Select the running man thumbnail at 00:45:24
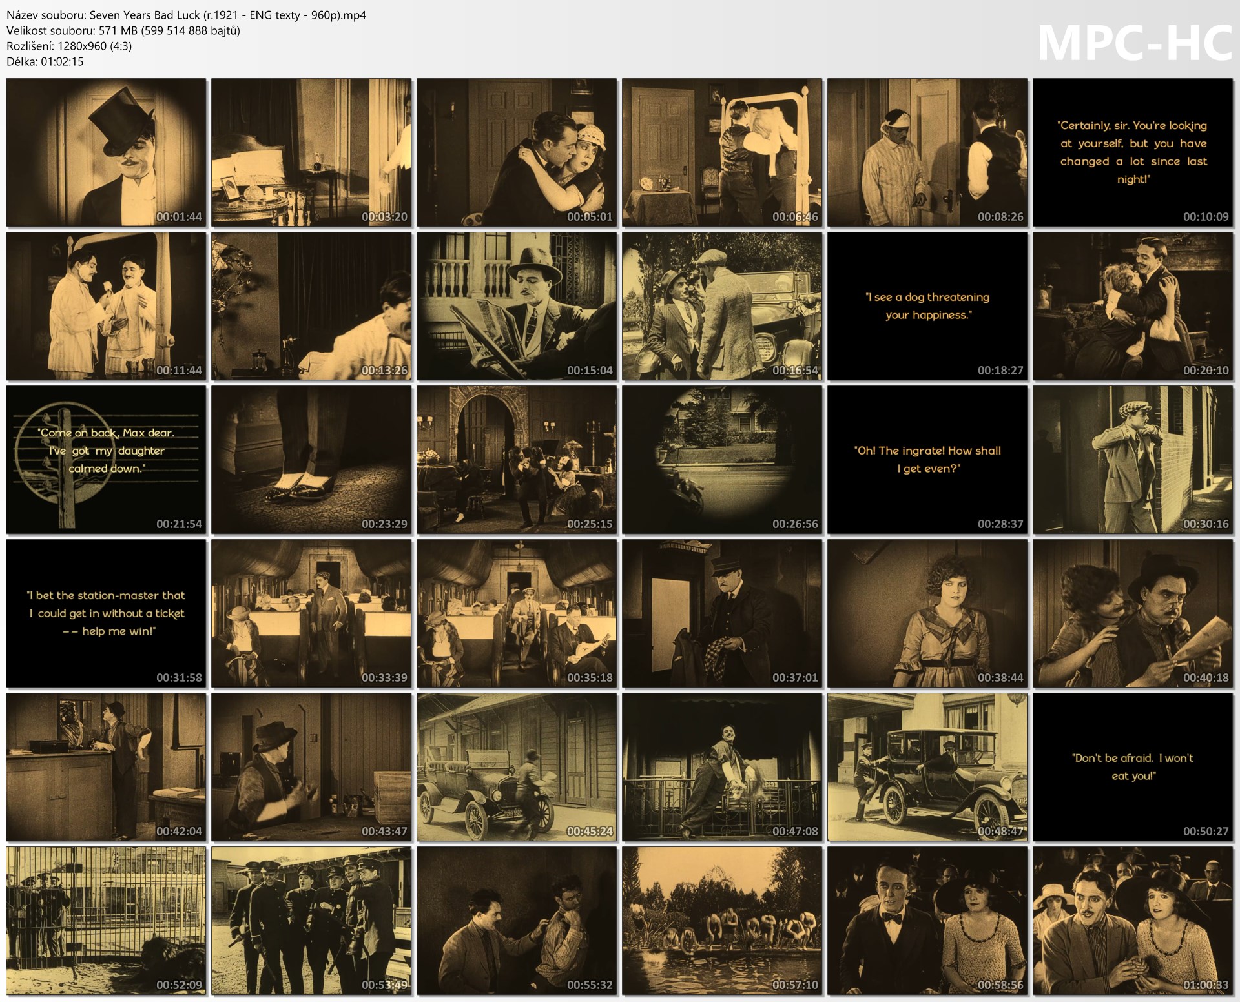1240x1002 pixels. [x=517, y=767]
